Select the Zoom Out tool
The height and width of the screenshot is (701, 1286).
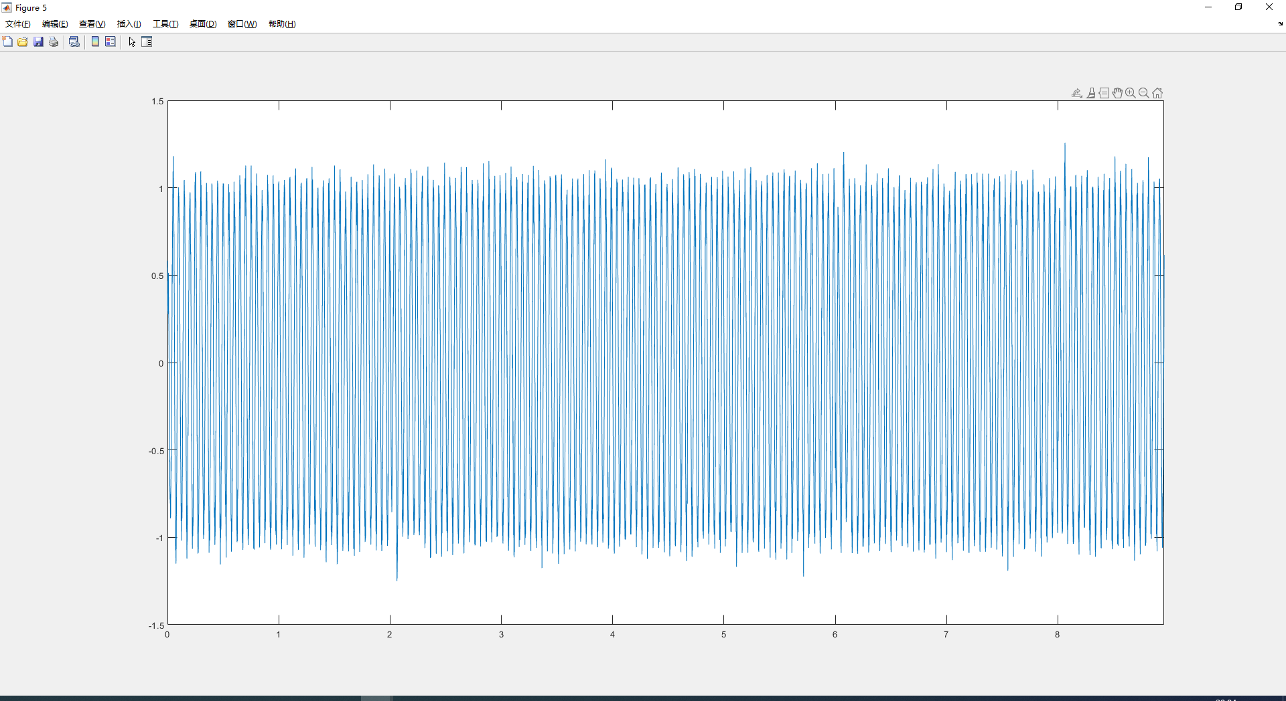coord(1144,93)
